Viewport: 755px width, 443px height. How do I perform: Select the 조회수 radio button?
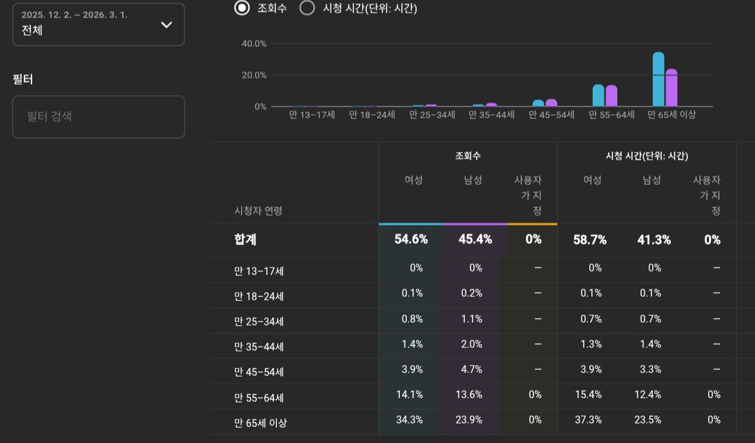(x=242, y=8)
